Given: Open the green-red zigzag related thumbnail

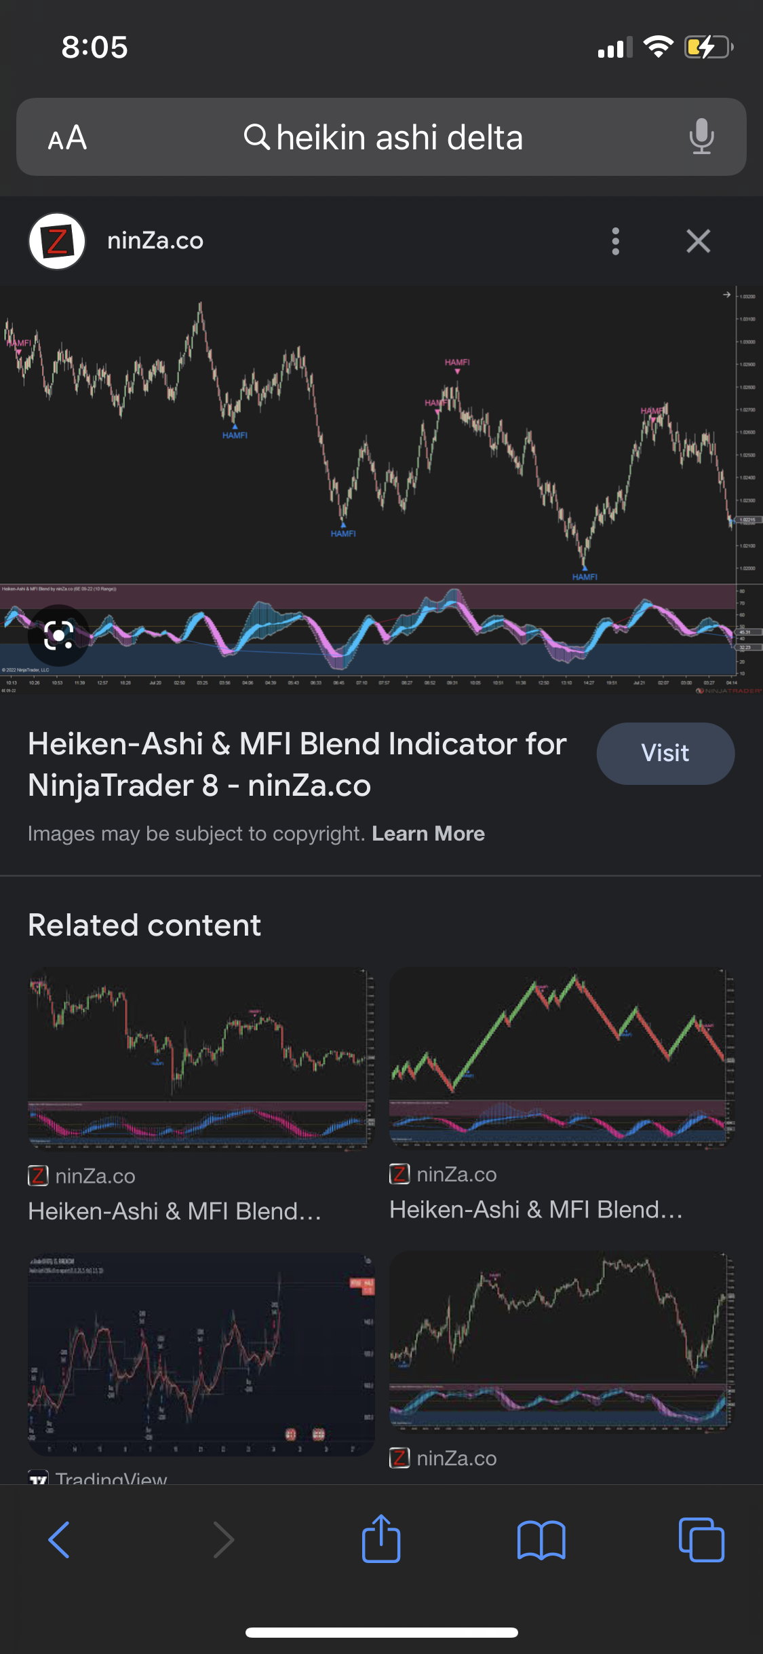Looking at the screenshot, I should [562, 1056].
